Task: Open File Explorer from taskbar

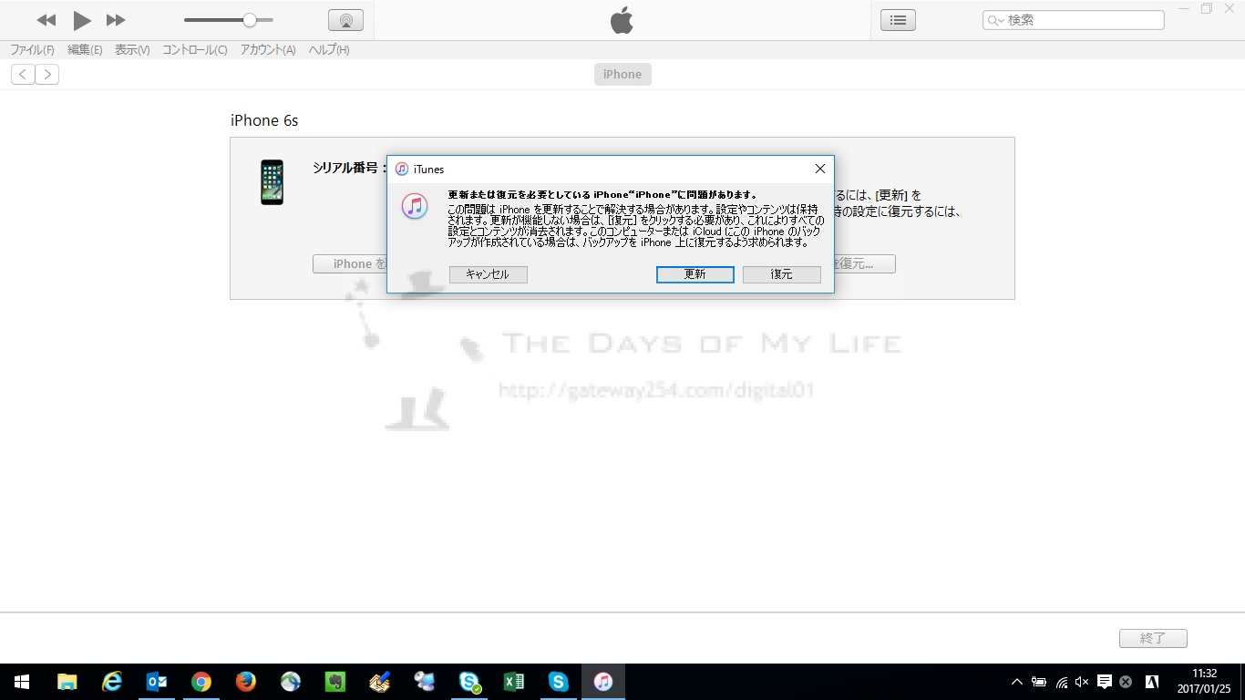Action: [67, 682]
